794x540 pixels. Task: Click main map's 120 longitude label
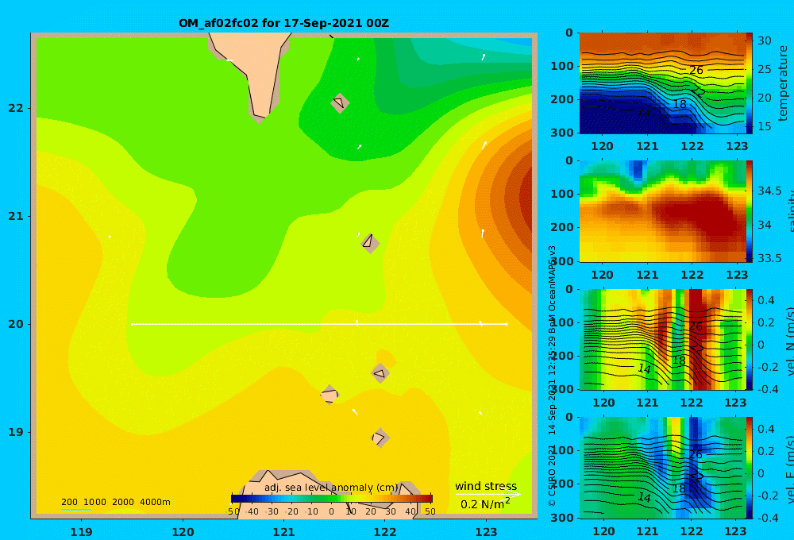pos(183,532)
